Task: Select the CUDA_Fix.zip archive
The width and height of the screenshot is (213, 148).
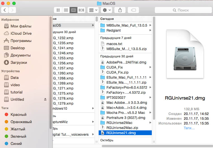Action: [x=125, y=72]
